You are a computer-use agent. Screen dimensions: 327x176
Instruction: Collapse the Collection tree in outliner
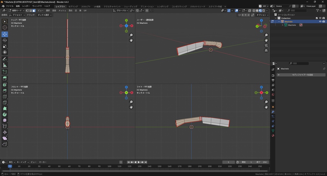coord(276,18)
